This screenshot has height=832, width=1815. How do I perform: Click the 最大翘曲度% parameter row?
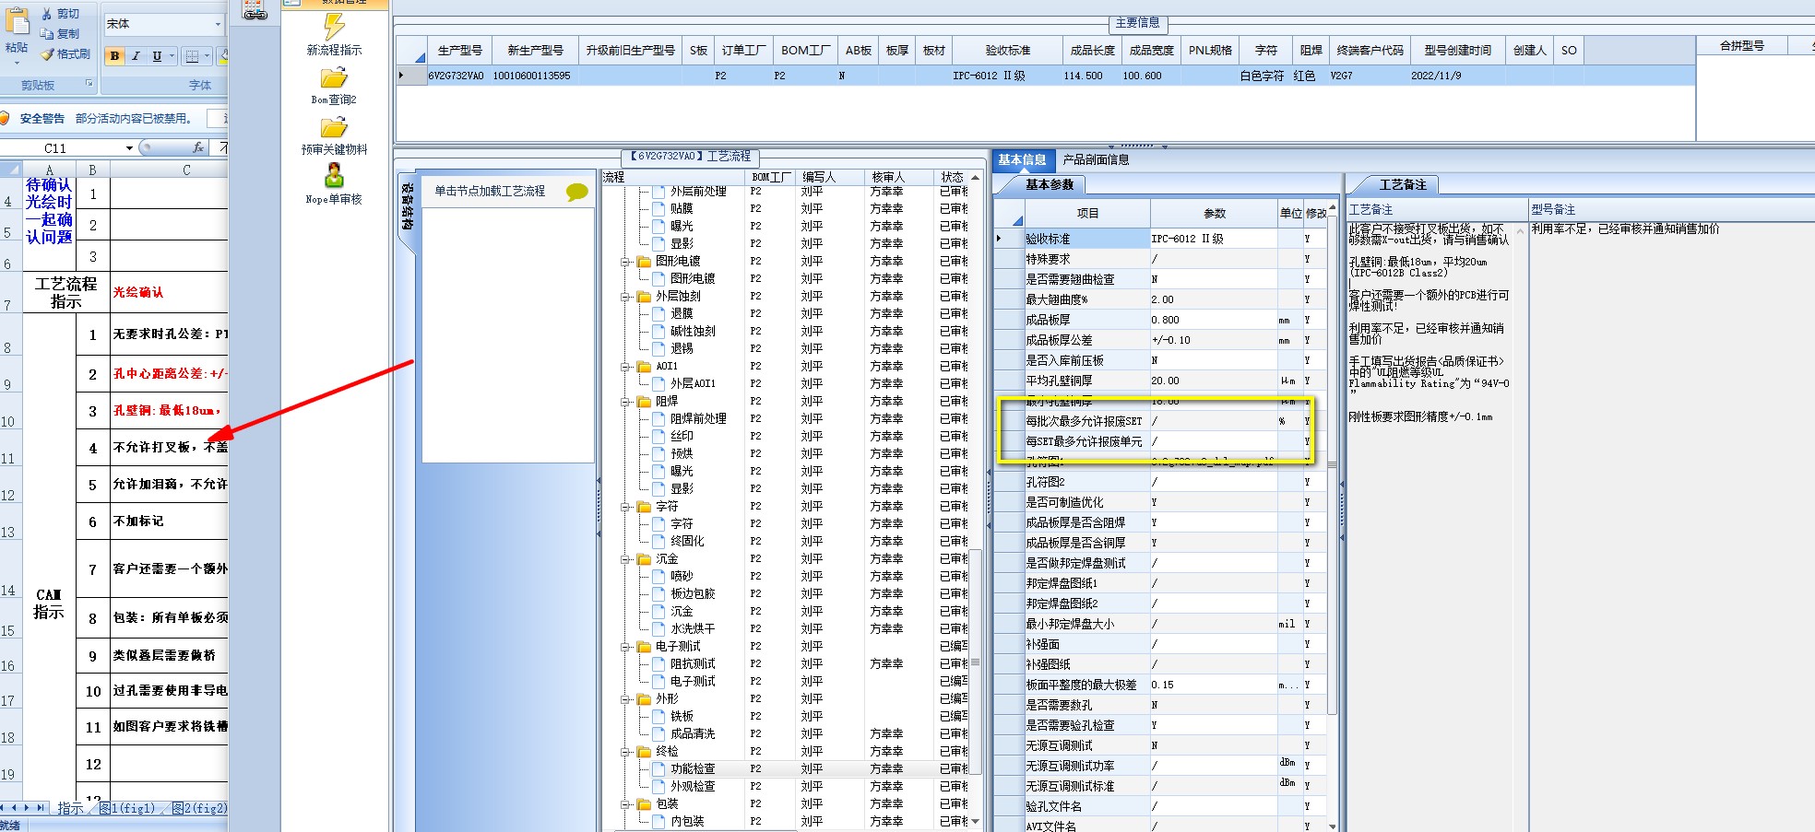click(x=1162, y=300)
